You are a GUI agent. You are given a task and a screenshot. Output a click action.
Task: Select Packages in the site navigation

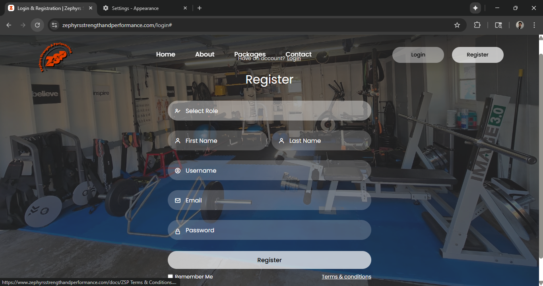(x=250, y=54)
